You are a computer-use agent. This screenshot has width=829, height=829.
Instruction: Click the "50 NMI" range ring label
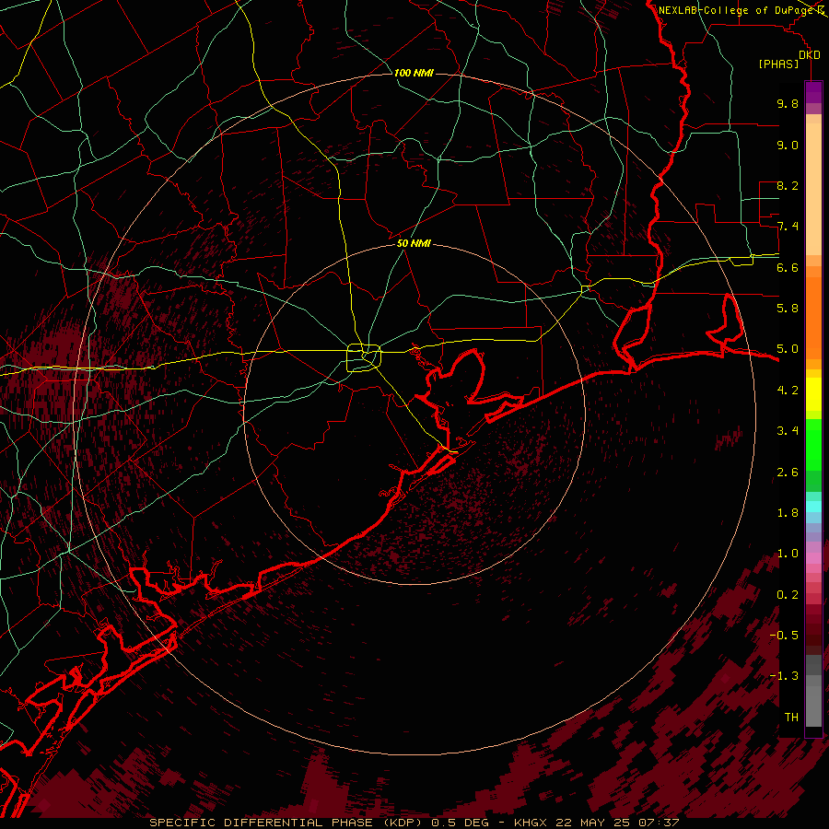pos(414,243)
